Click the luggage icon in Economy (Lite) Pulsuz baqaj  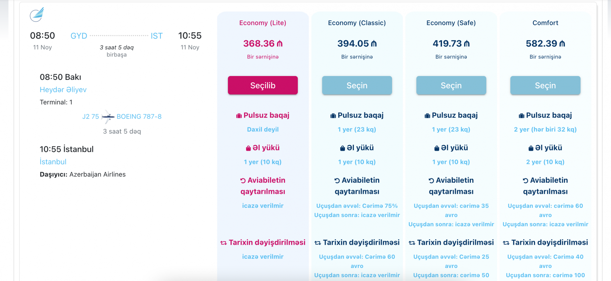pyautogui.click(x=239, y=116)
